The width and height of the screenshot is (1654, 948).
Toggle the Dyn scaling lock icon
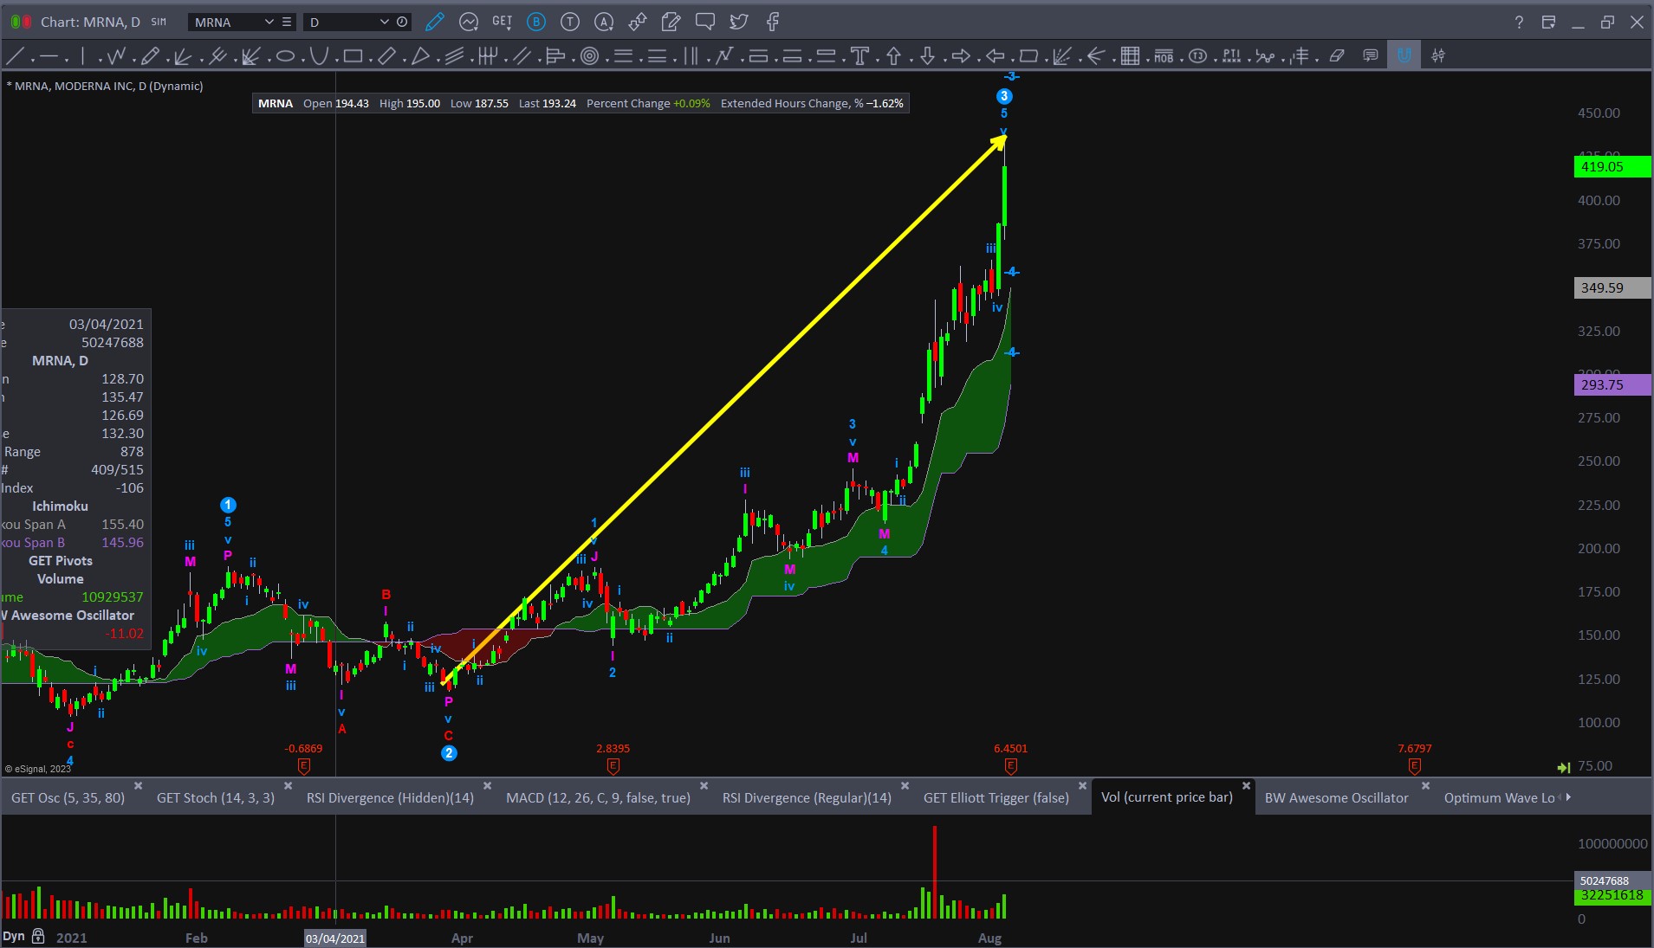click(x=38, y=937)
